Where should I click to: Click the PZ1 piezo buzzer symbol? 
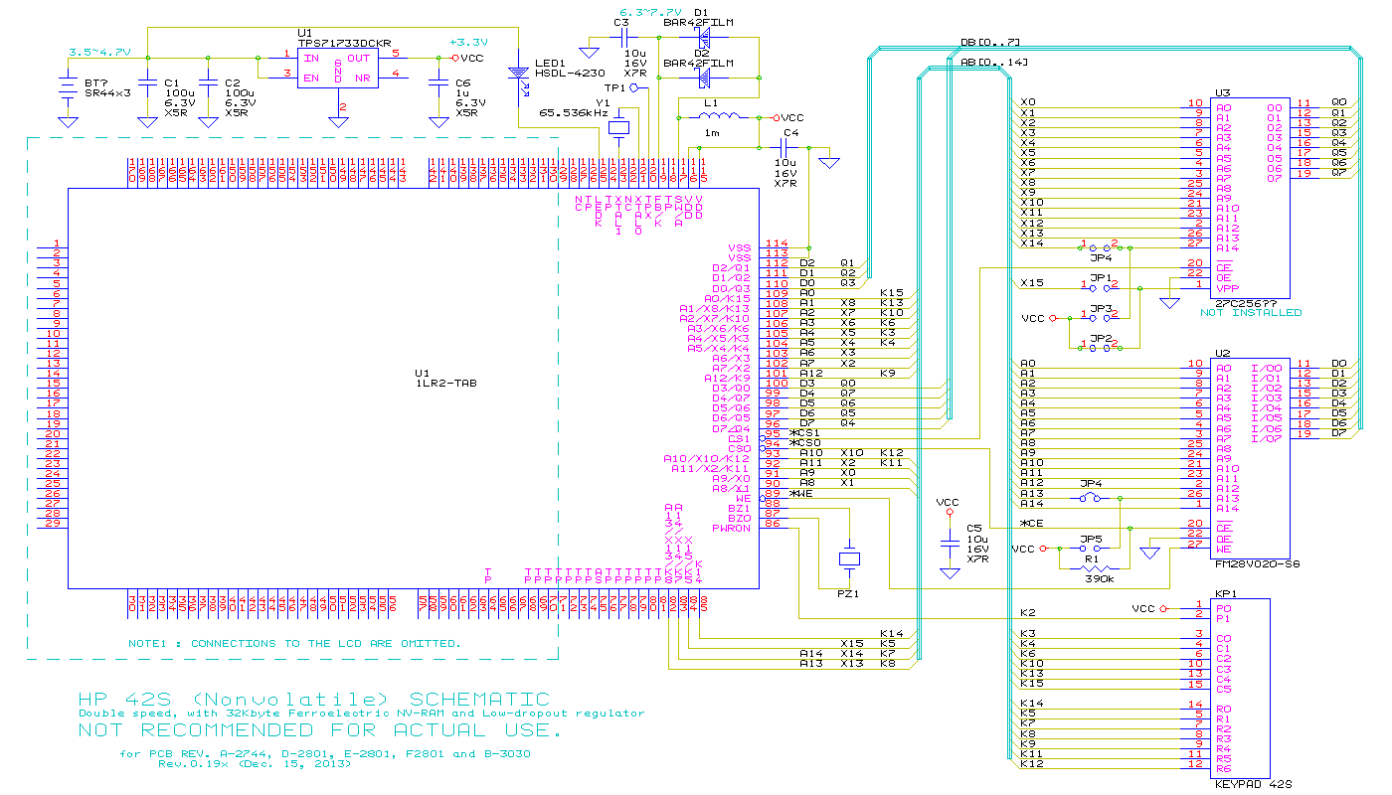[x=848, y=560]
